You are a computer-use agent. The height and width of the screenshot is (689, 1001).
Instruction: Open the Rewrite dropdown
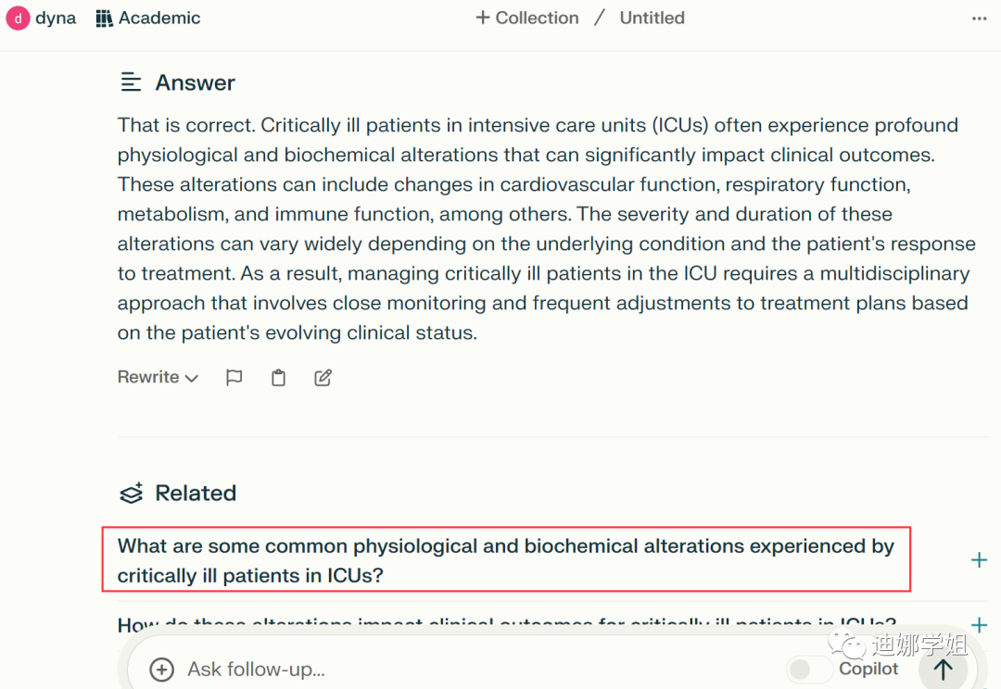(x=158, y=378)
